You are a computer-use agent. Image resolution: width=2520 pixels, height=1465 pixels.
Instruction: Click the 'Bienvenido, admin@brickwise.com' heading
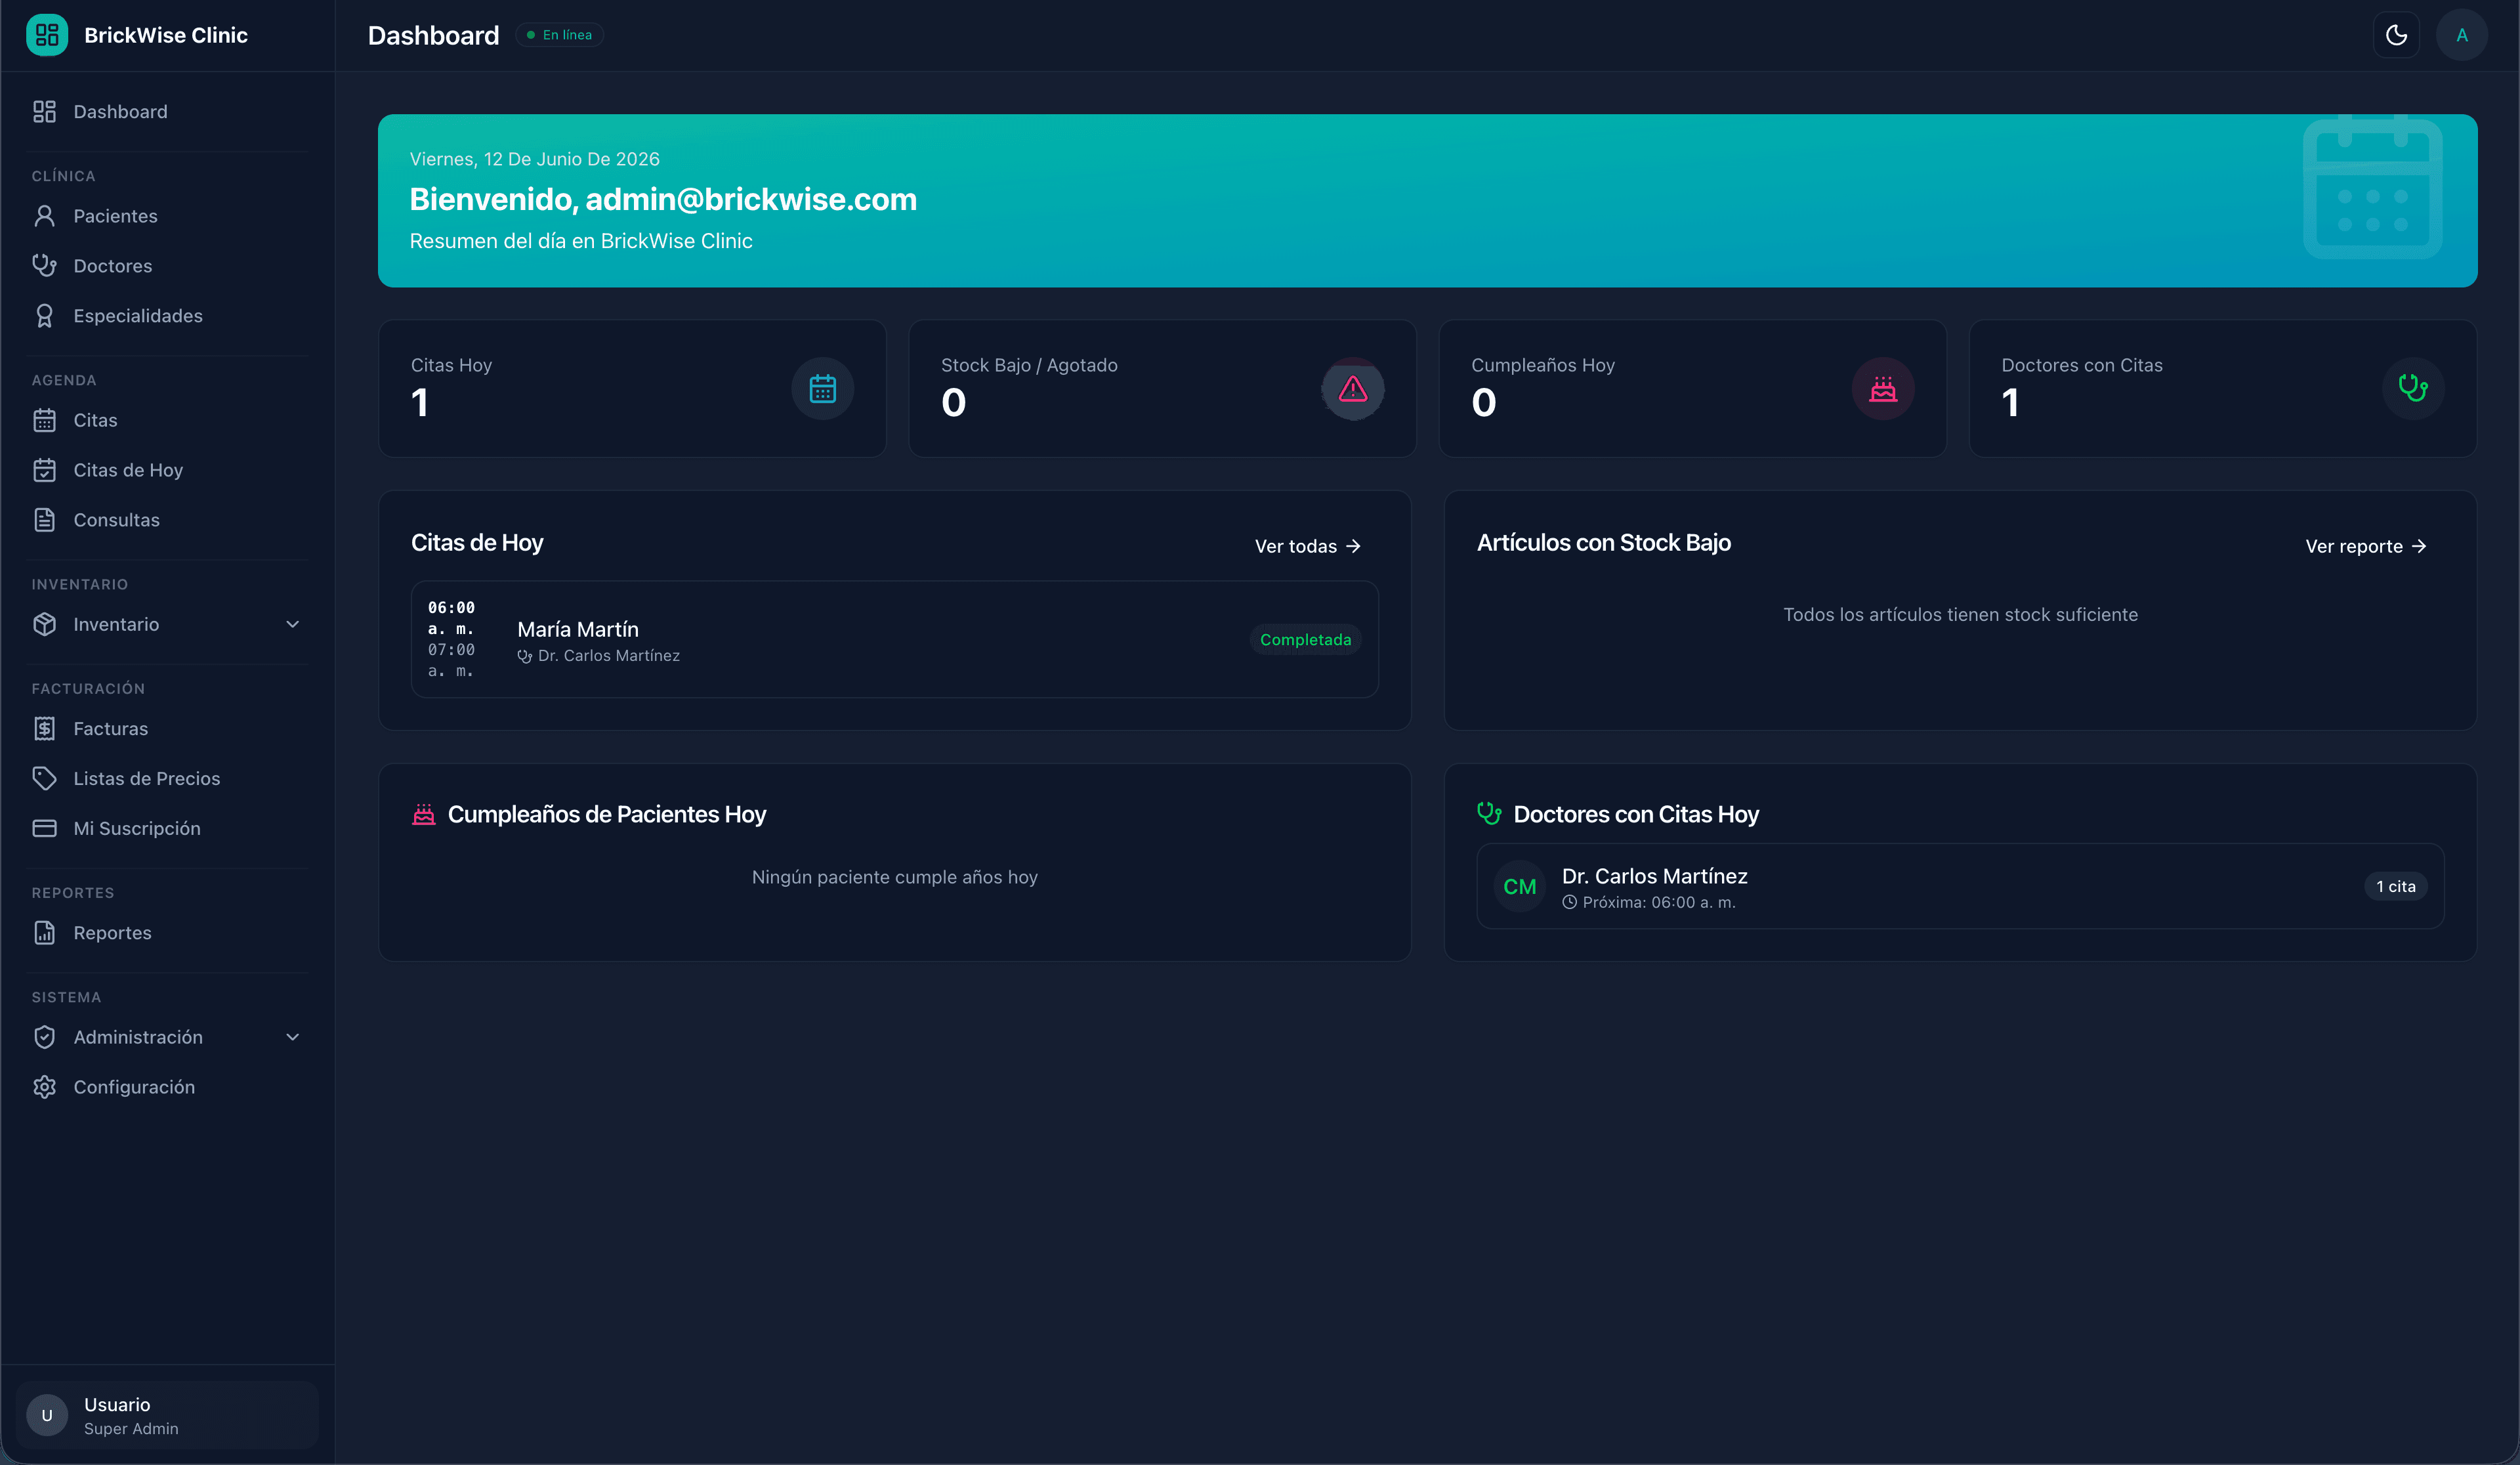point(663,199)
